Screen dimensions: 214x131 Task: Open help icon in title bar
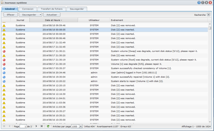point(199,2)
